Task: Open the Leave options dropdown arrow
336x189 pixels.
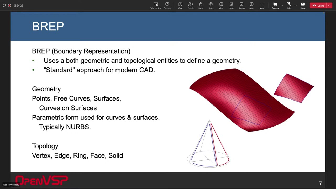Action: 329,6
